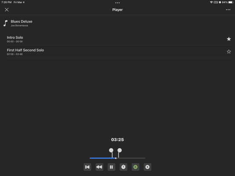The height and width of the screenshot is (176, 235).
Task: Pause the playback
Action: (112, 167)
